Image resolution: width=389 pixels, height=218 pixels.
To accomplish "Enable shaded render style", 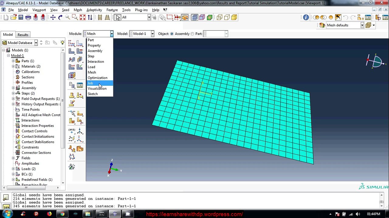I will 234,18.
